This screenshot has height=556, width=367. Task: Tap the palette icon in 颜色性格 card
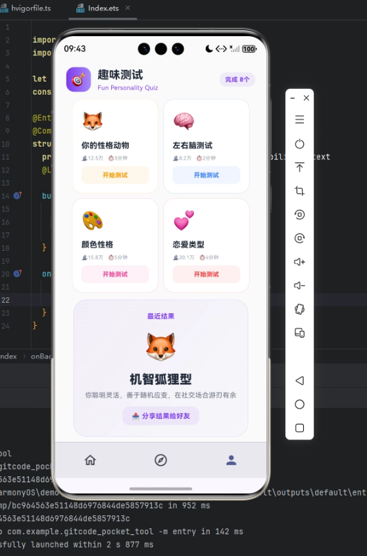(x=93, y=220)
